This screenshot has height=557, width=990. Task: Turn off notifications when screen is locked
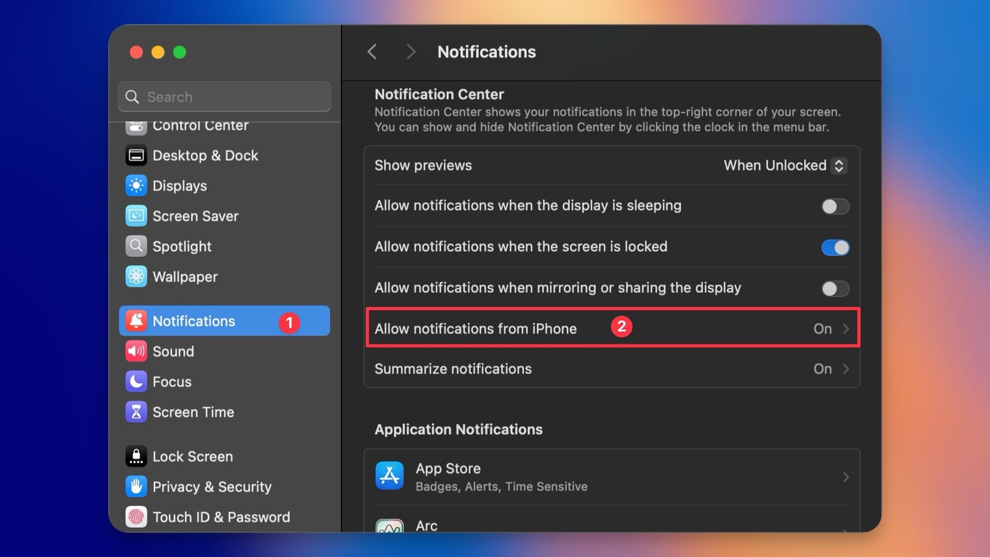[835, 248]
